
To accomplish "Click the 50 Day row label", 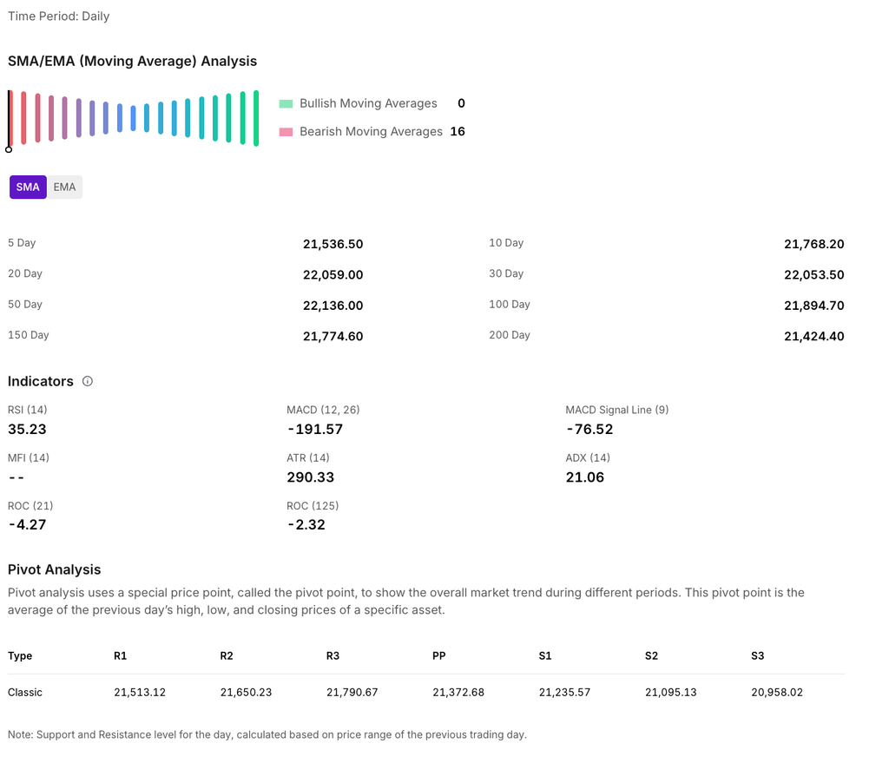I will pos(25,305).
